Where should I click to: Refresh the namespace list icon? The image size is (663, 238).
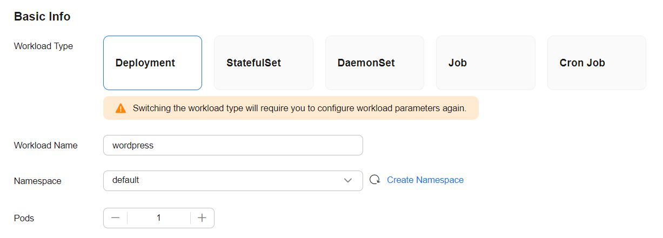point(375,180)
